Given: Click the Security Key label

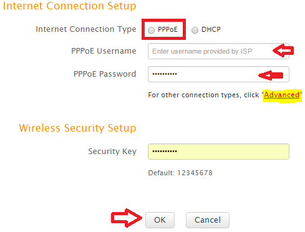Looking at the screenshot, I should tap(112, 152).
